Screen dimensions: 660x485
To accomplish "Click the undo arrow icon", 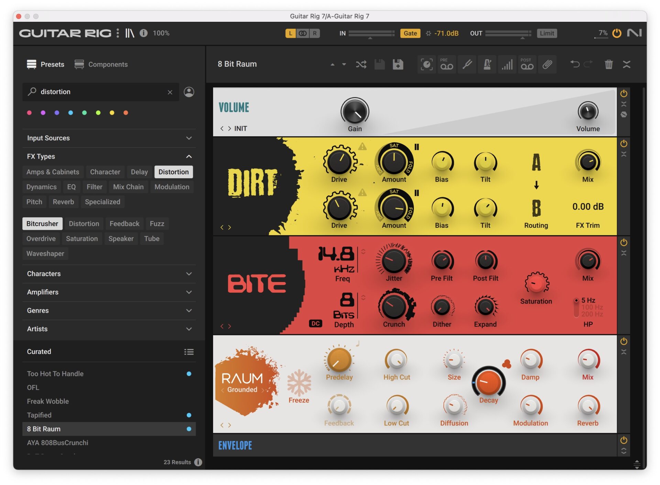I will 575,64.
